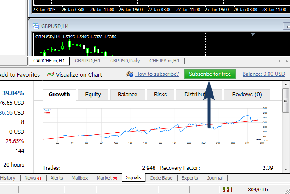Viewport: 290px width, 194px height.
Task: Open the History terminal tab
Action: [x=8, y=178]
